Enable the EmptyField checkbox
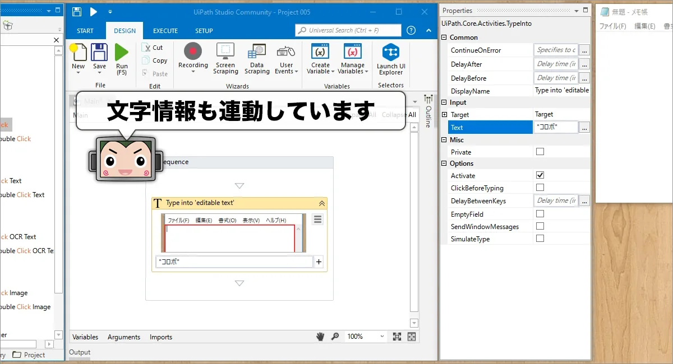Viewport: 673px width, 364px height. (x=540, y=213)
